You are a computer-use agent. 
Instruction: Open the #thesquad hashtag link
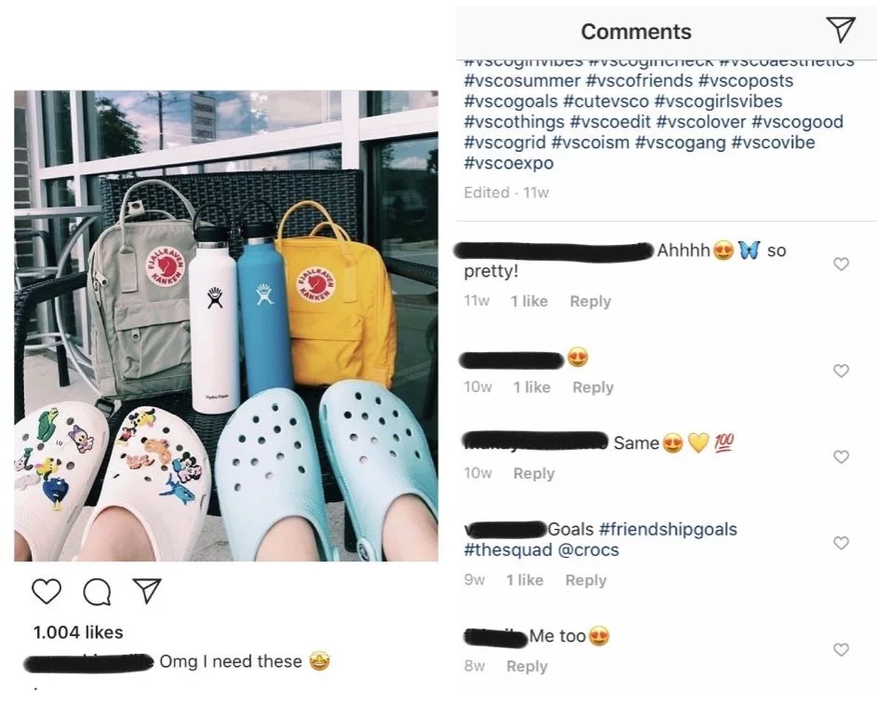pyautogui.click(x=506, y=550)
